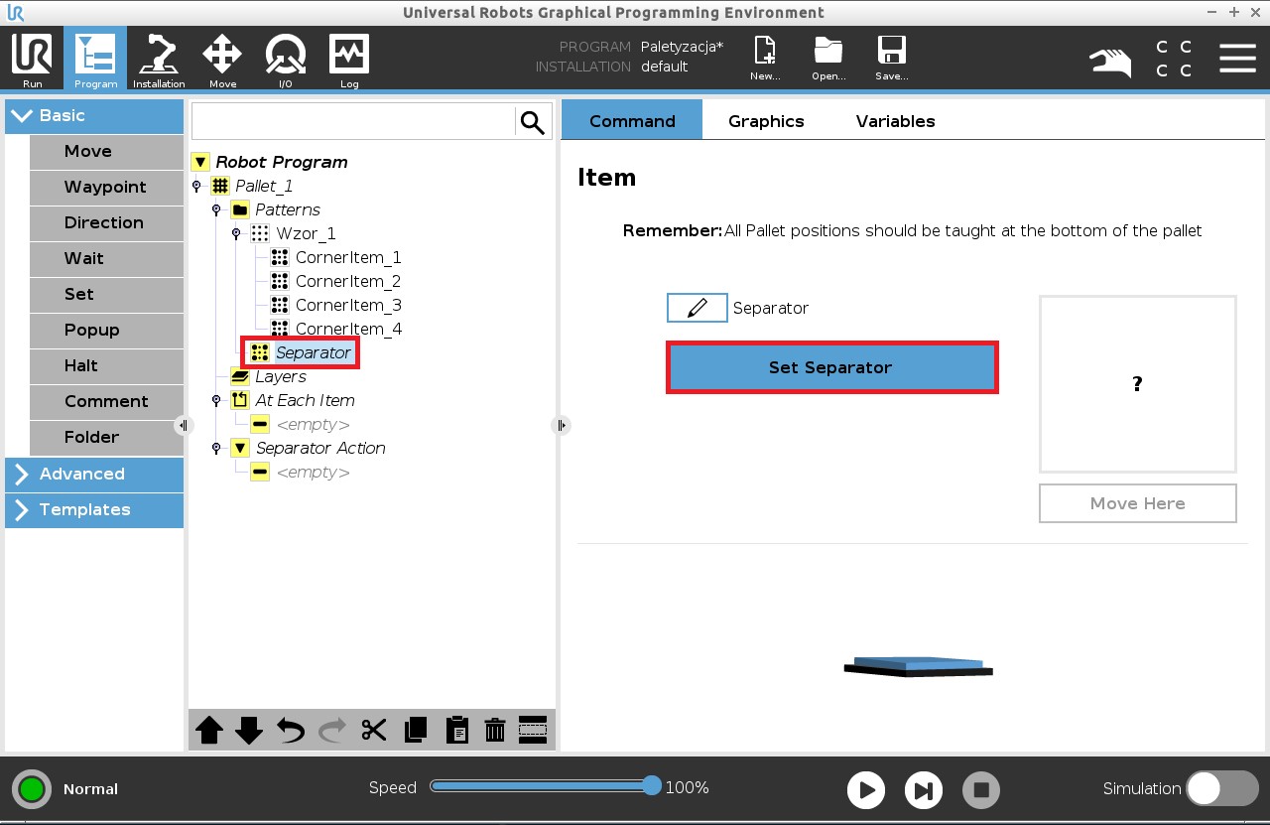Save the program with floppy icon

(x=892, y=59)
